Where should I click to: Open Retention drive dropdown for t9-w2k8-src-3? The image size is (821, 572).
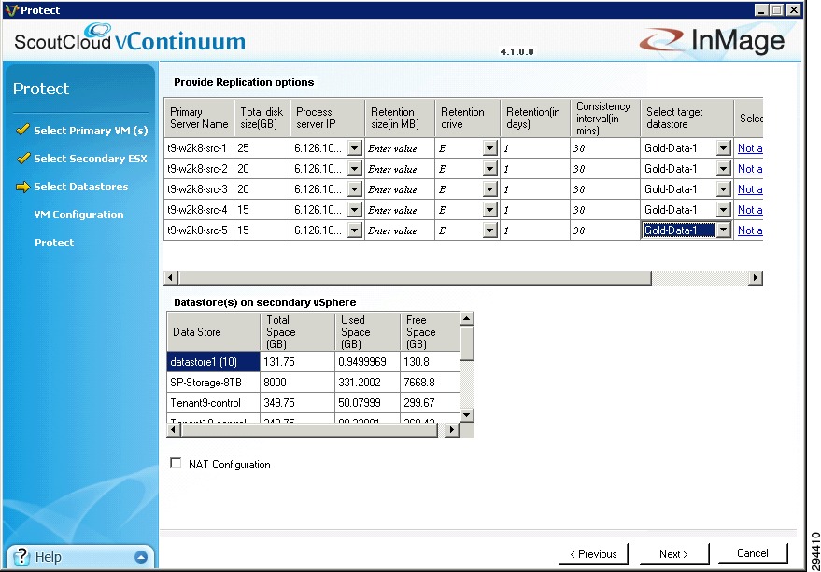tap(490, 189)
